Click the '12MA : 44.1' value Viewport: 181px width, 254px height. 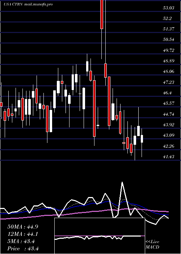click(x=23, y=234)
